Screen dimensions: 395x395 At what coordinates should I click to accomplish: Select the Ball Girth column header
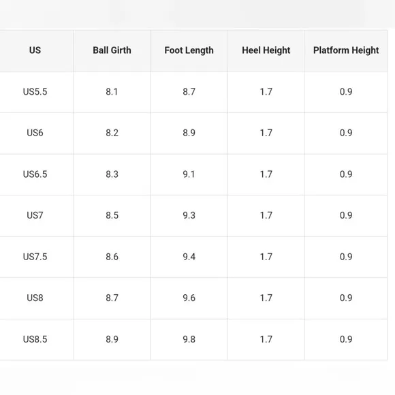click(112, 50)
